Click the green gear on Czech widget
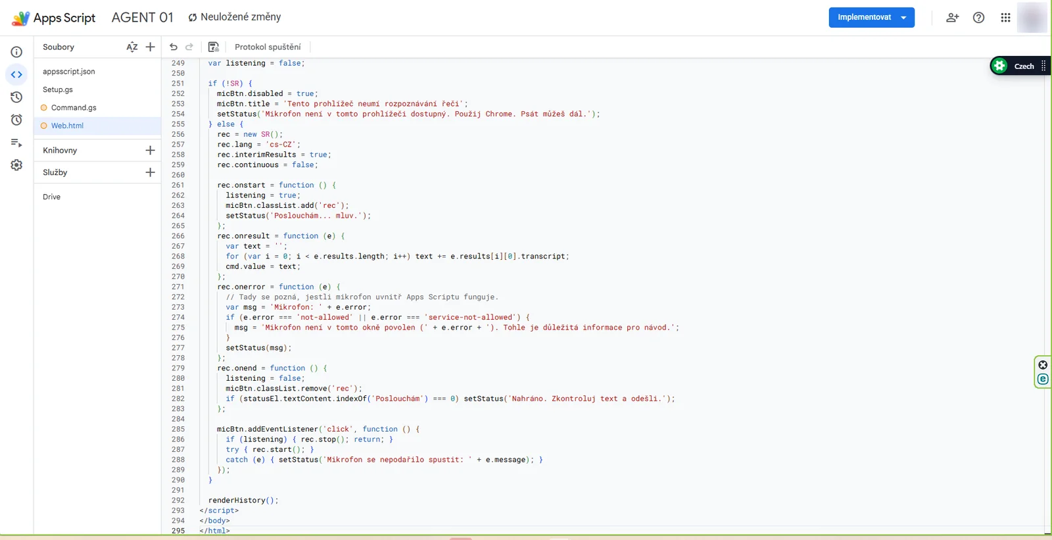 [1000, 66]
